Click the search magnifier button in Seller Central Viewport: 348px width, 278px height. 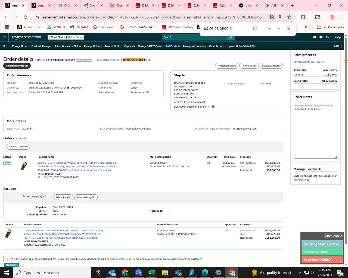click(231, 37)
